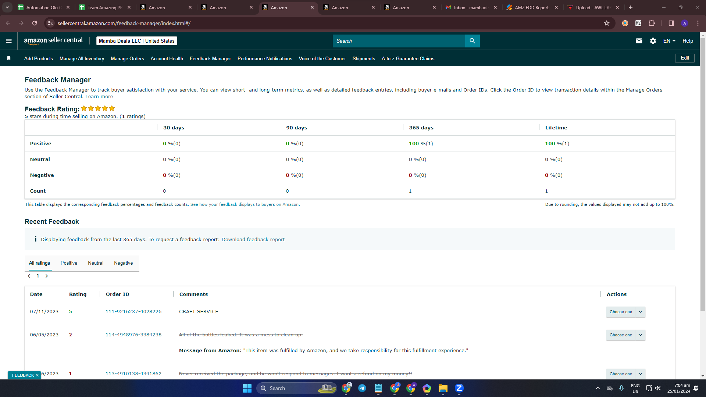
Task: Go to previous feedback page arrow
Action: click(29, 276)
